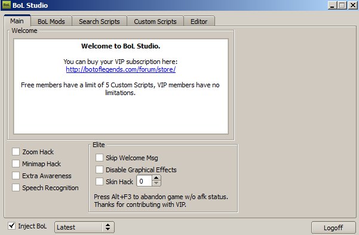Open the botoflegends.com store link
The width and height of the screenshot is (359, 235).
[121, 69]
